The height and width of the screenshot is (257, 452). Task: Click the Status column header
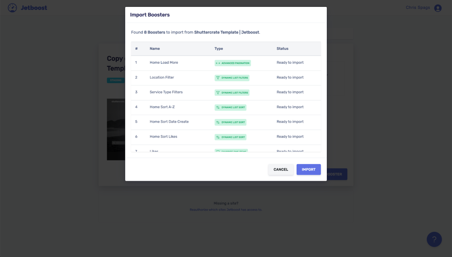tap(282, 48)
